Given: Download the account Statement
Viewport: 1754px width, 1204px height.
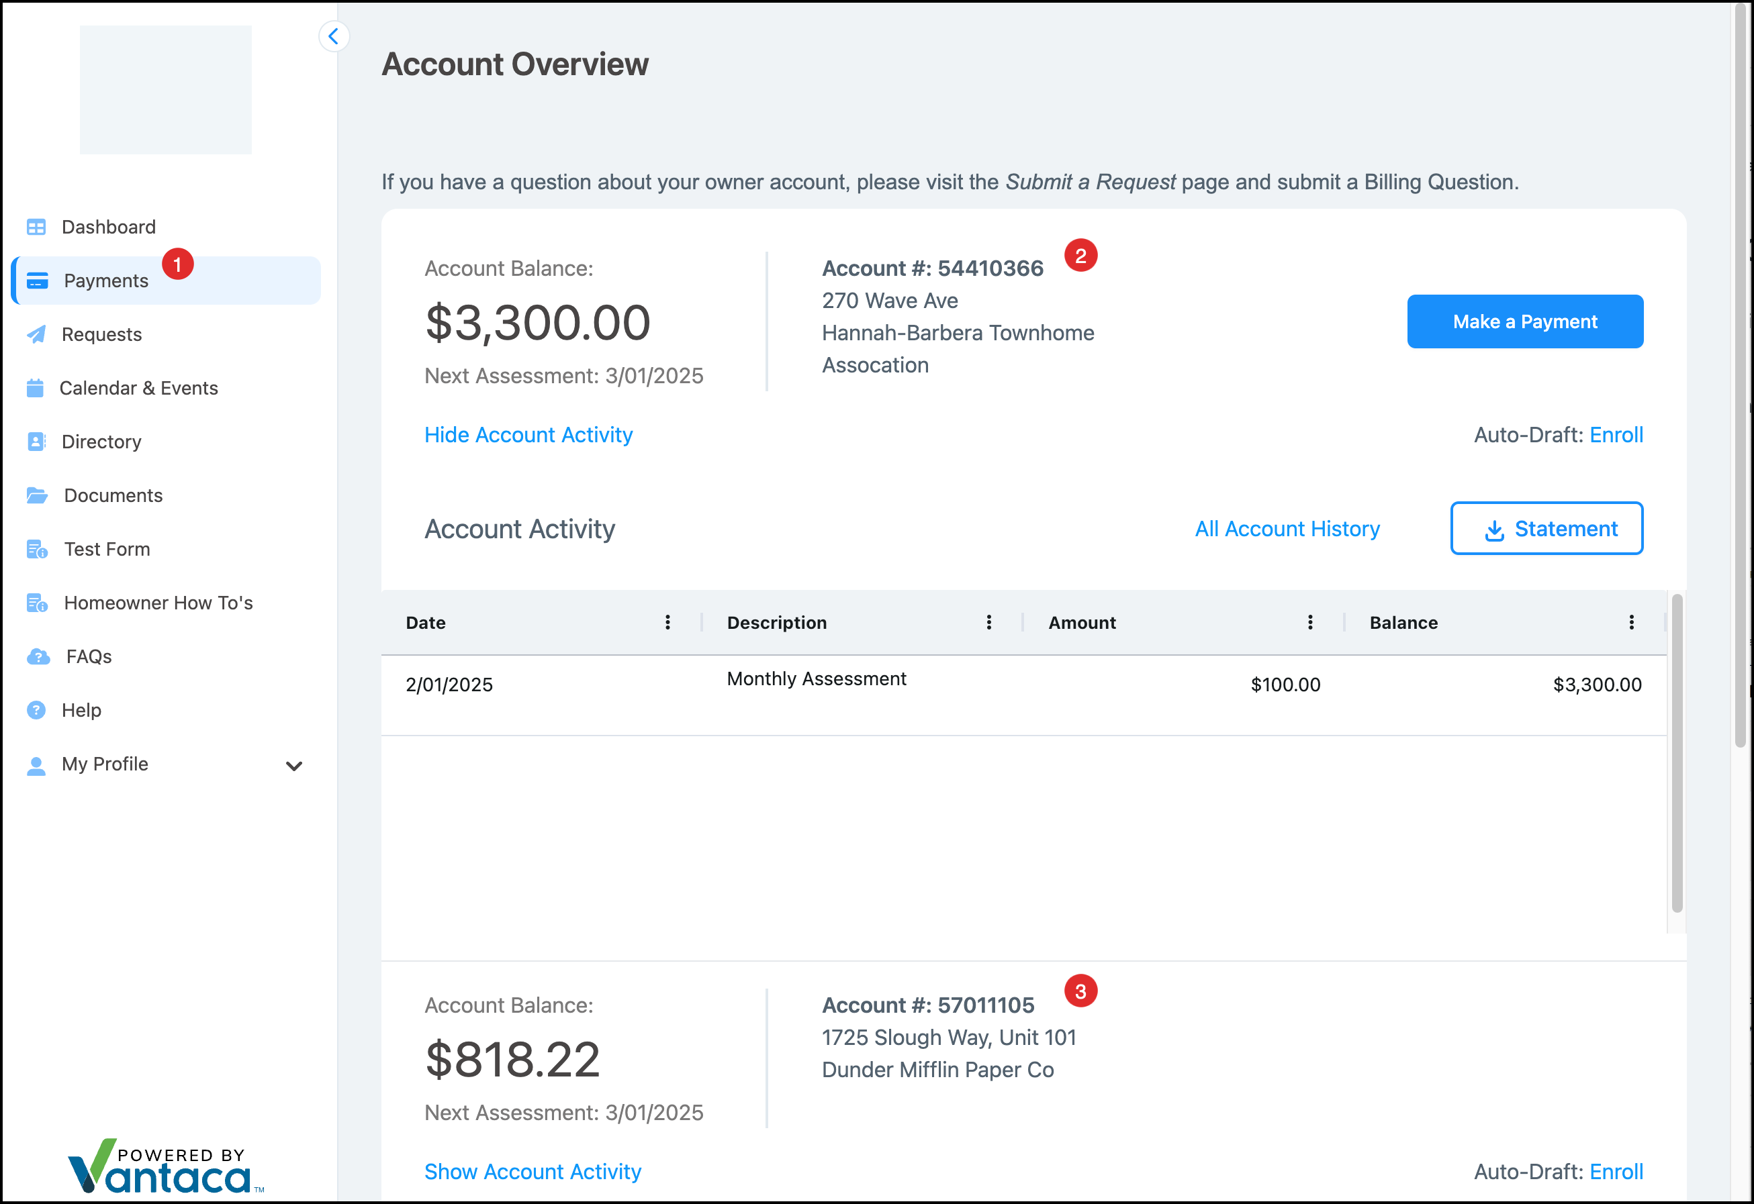Looking at the screenshot, I should point(1546,529).
